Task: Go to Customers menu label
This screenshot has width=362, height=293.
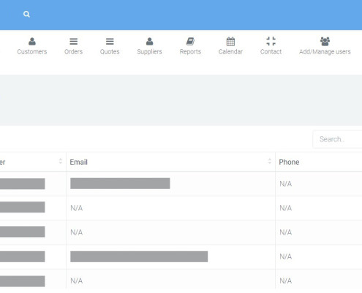Action: [32, 52]
